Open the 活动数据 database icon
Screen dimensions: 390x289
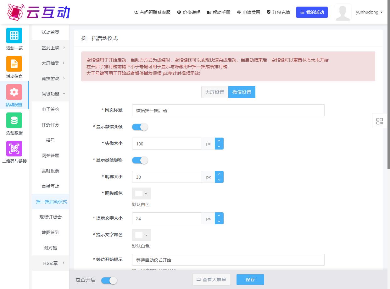[x=14, y=120]
